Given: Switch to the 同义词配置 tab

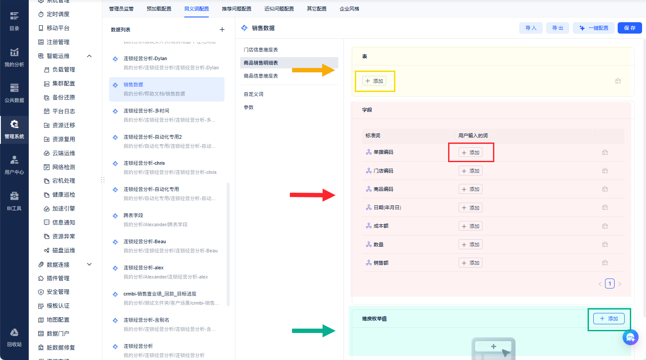Looking at the screenshot, I should click(x=197, y=9).
